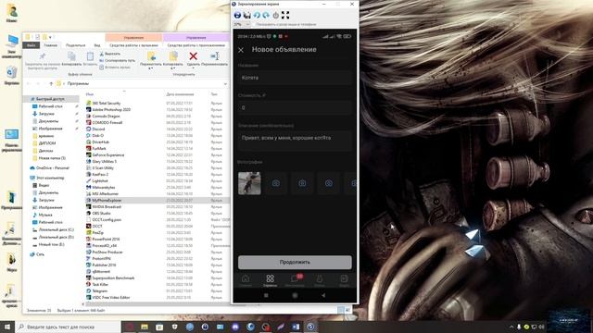
Task: Click the Переименовать icon in Explorer ribbon
Action: 215,56
